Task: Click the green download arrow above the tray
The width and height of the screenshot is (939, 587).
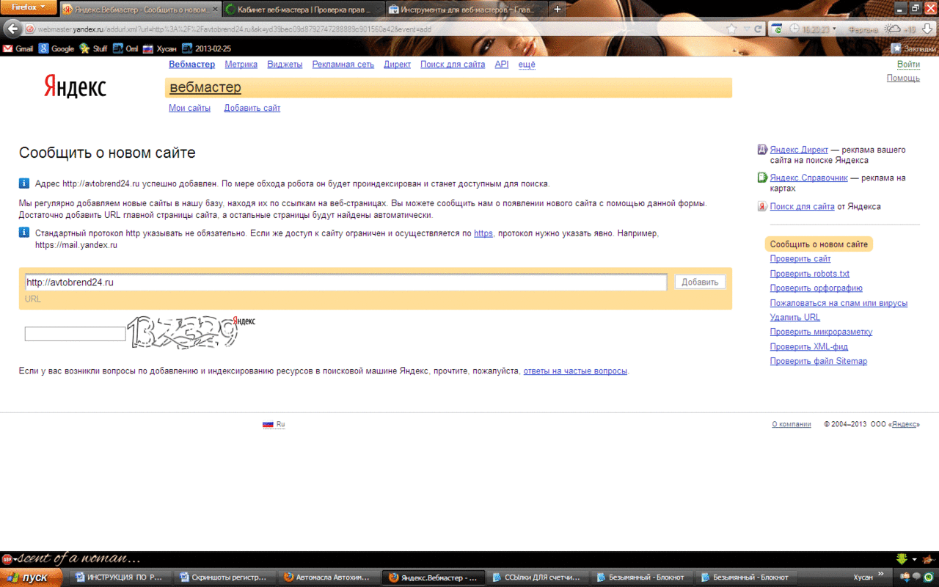Action: [x=902, y=558]
